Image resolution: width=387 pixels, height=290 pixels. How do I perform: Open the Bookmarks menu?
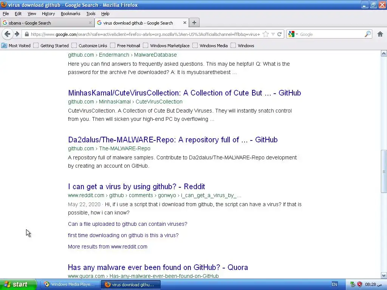(x=70, y=14)
